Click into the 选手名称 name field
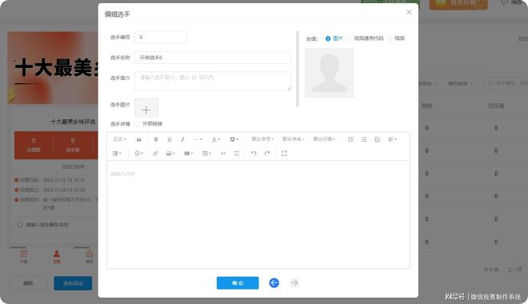 (213, 58)
